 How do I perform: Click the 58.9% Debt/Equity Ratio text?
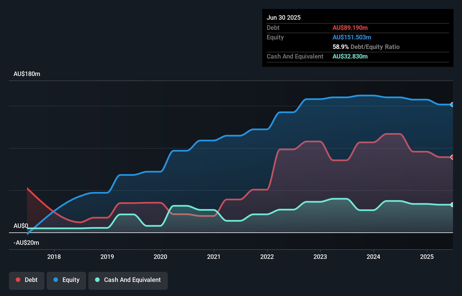point(366,47)
